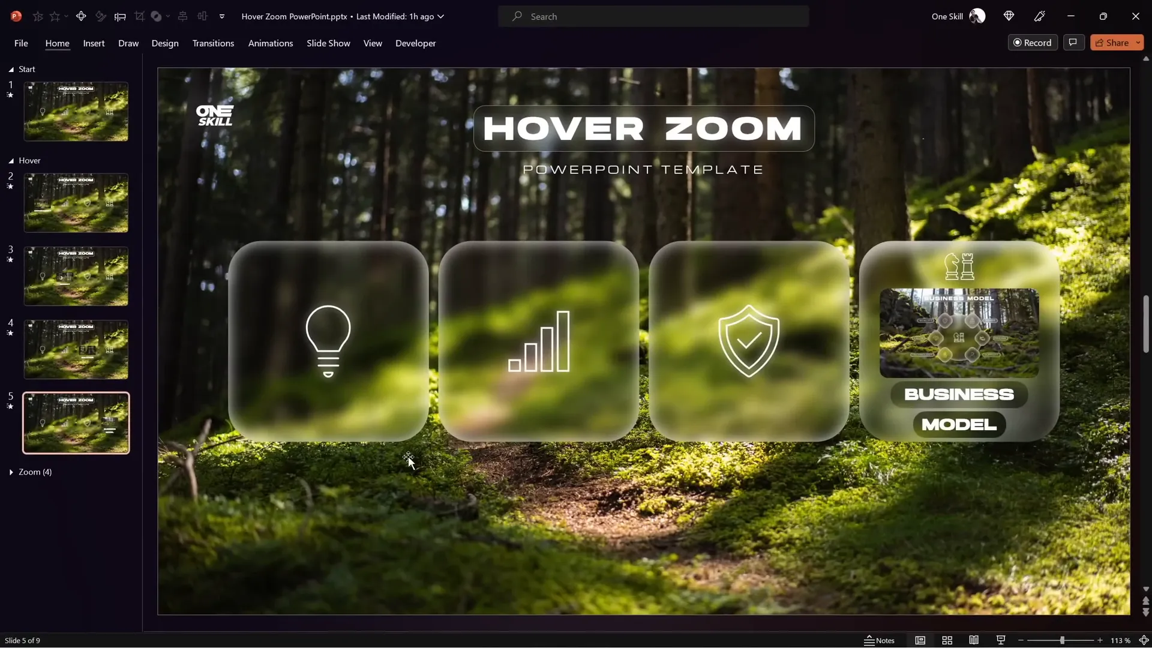The image size is (1152, 648).
Task: Click the PowerPoint app logo
Action: (x=16, y=16)
